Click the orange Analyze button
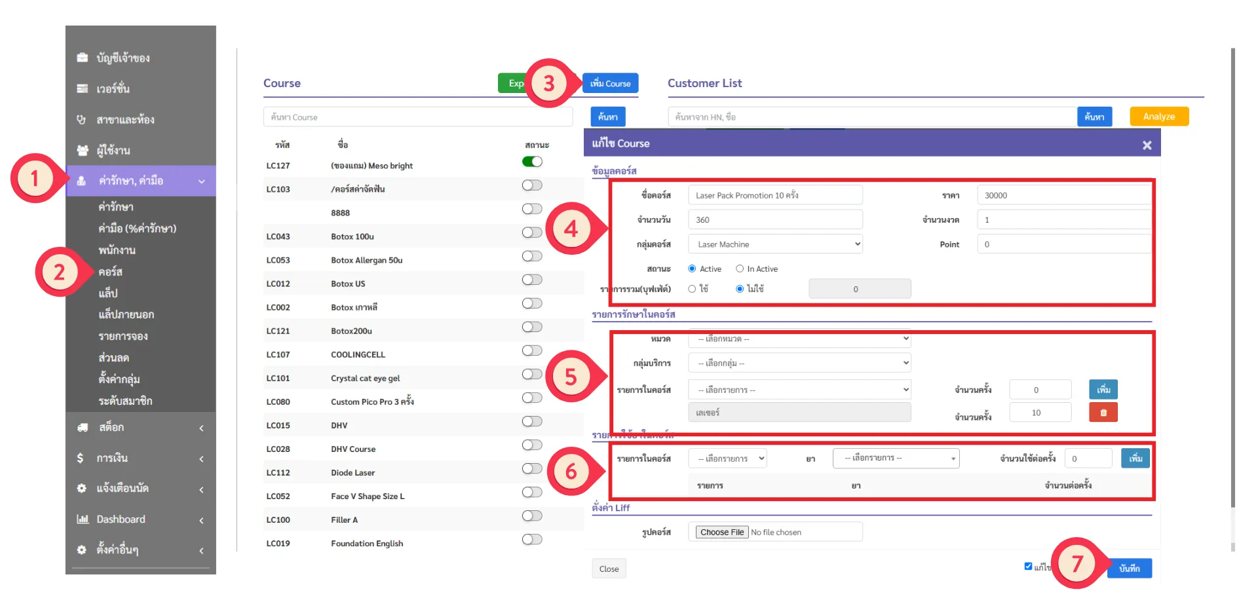The height and width of the screenshot is (600, 1258). (1159, 117)
